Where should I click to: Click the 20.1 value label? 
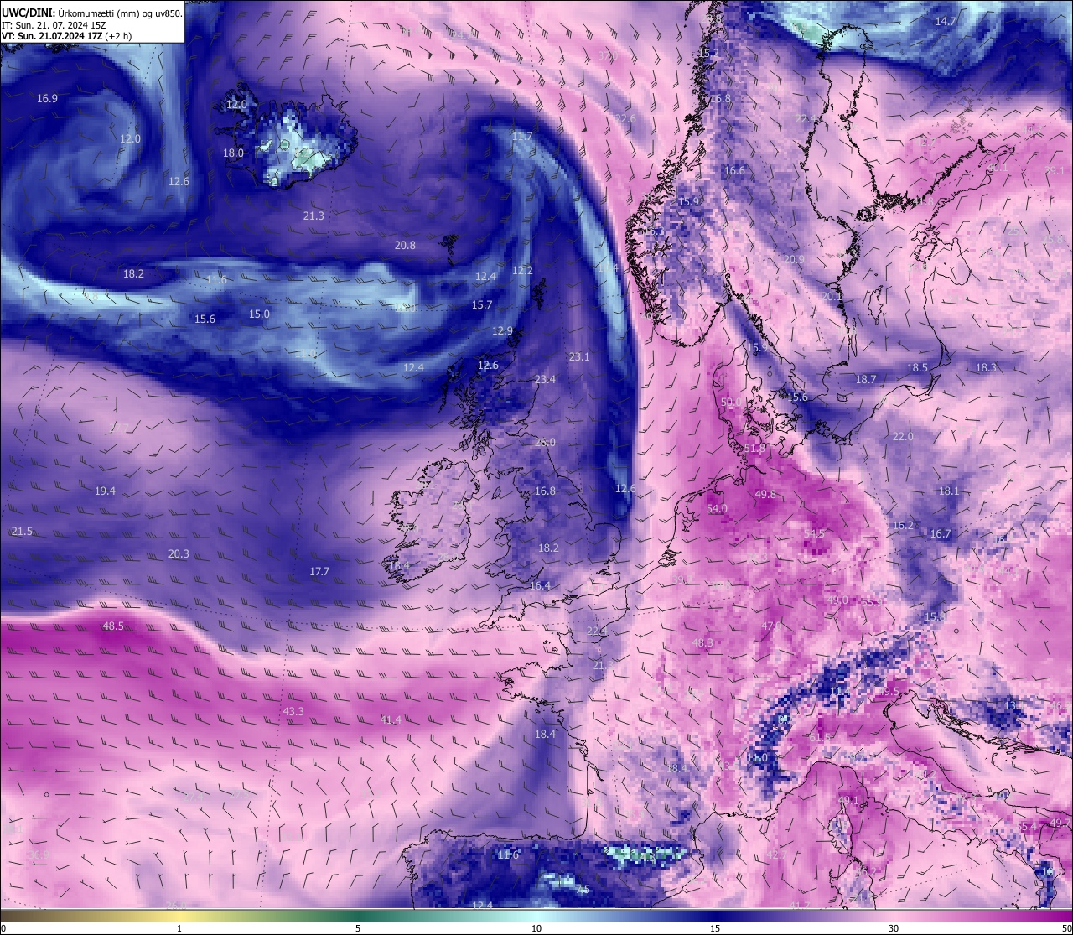click(x=832, y=297)
